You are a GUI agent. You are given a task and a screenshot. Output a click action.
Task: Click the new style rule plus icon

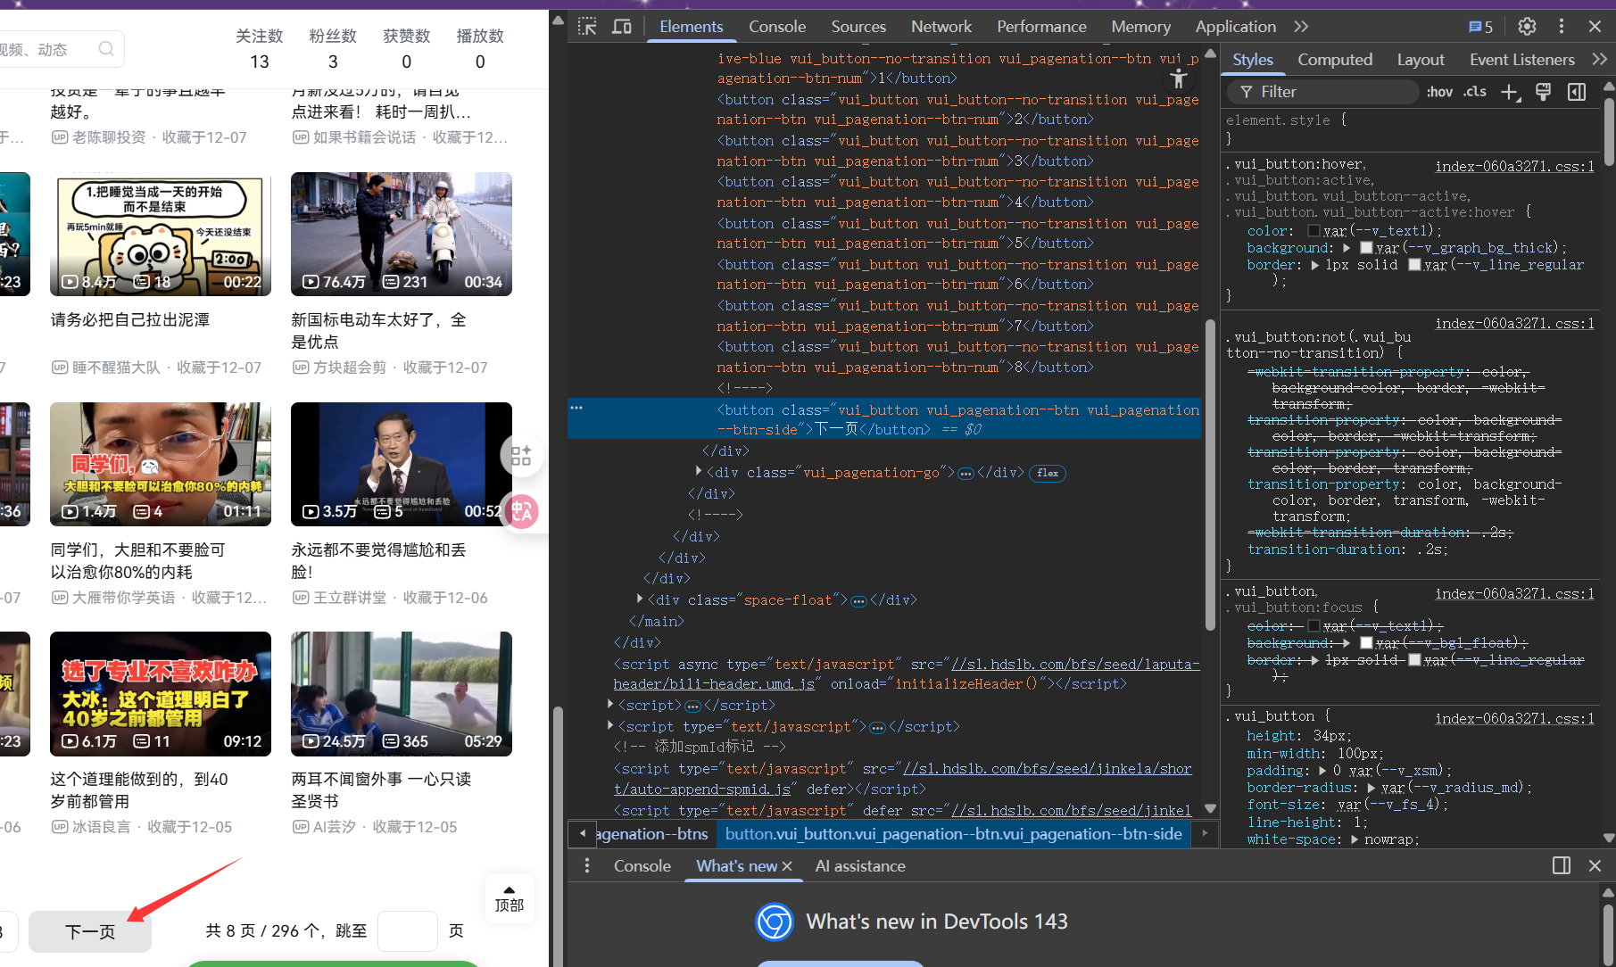pos(1510,92)
